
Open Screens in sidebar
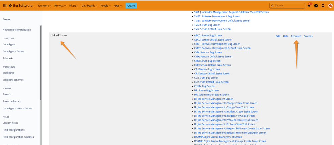coord(7,94)
